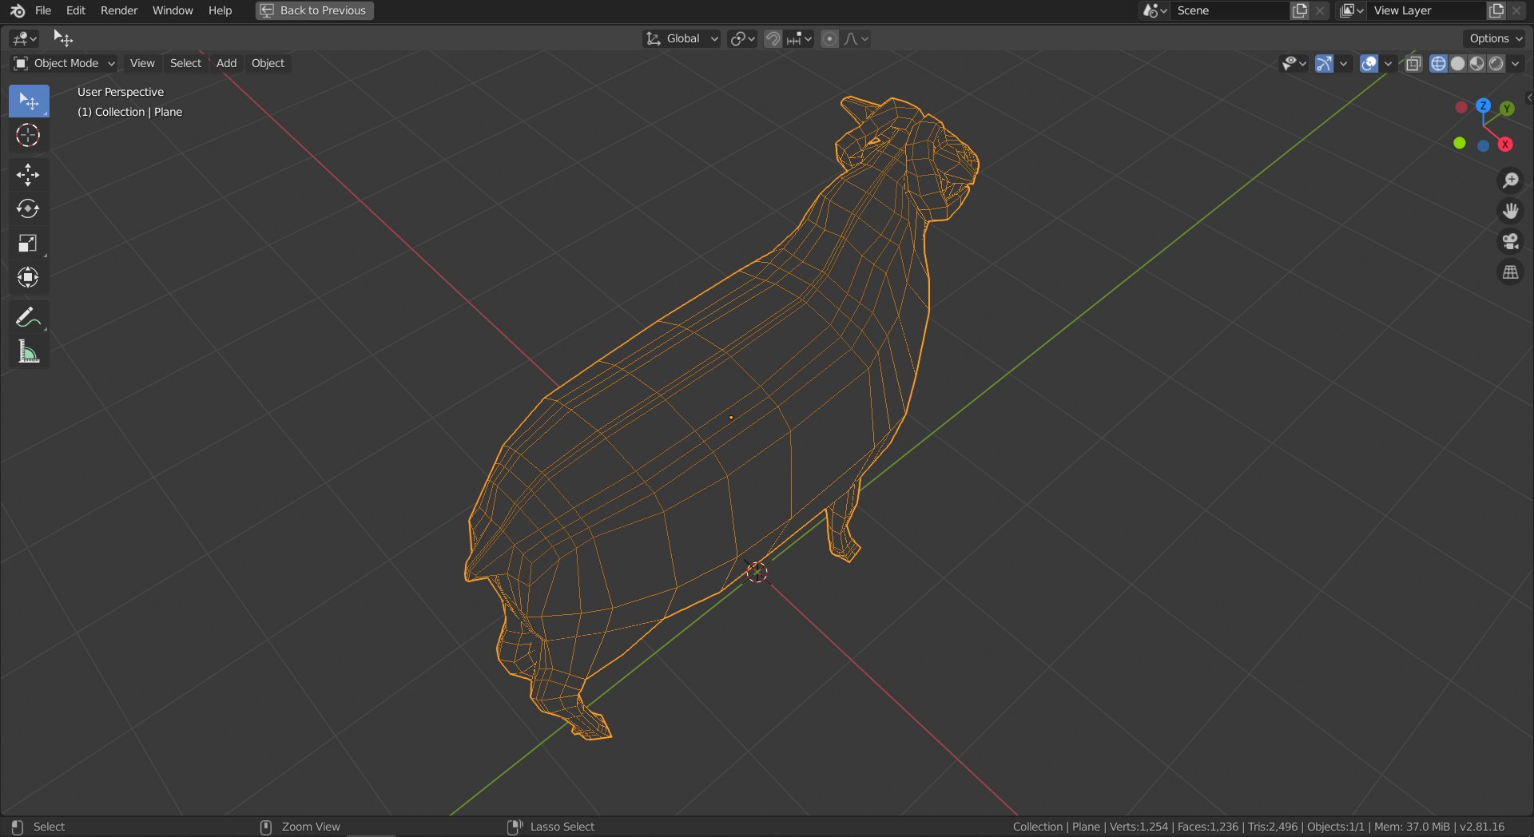Toggle Show Overlays button
Screen dimensions: 1534x837
tap(1369, 63)
